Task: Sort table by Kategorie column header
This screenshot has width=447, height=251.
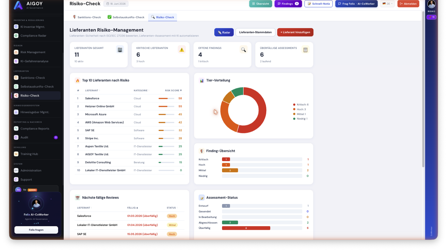Action: [141, 91]
